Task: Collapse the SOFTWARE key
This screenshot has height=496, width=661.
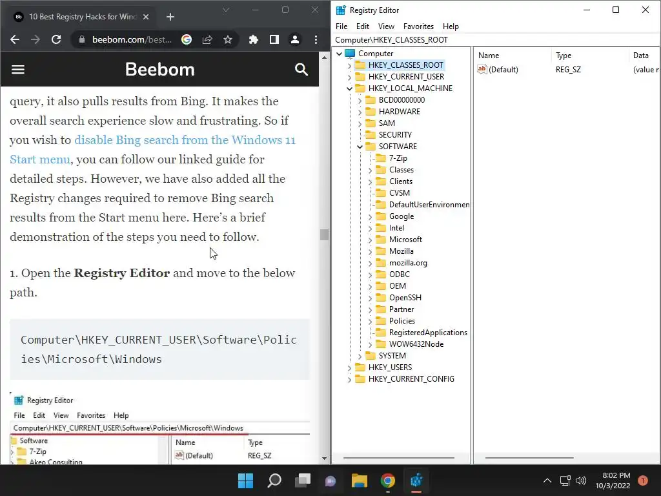Action: click(x=360, y=147)
